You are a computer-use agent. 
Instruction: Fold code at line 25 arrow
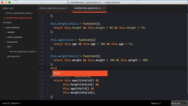(44, 80)
